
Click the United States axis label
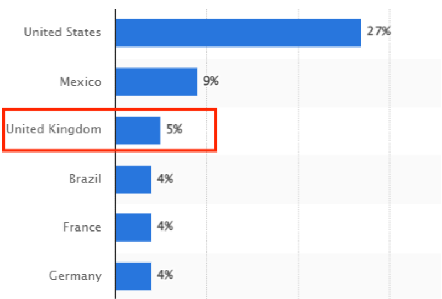[x=62, y=33]
